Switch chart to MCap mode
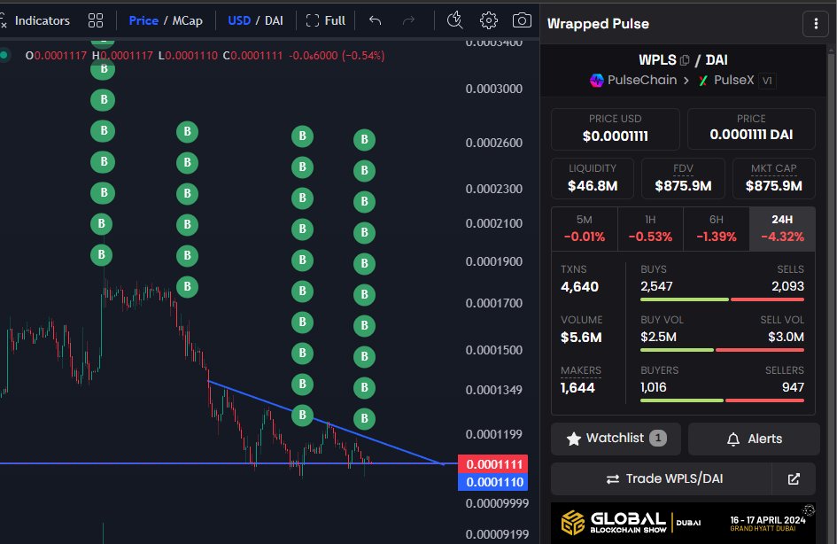 (188, 20)
